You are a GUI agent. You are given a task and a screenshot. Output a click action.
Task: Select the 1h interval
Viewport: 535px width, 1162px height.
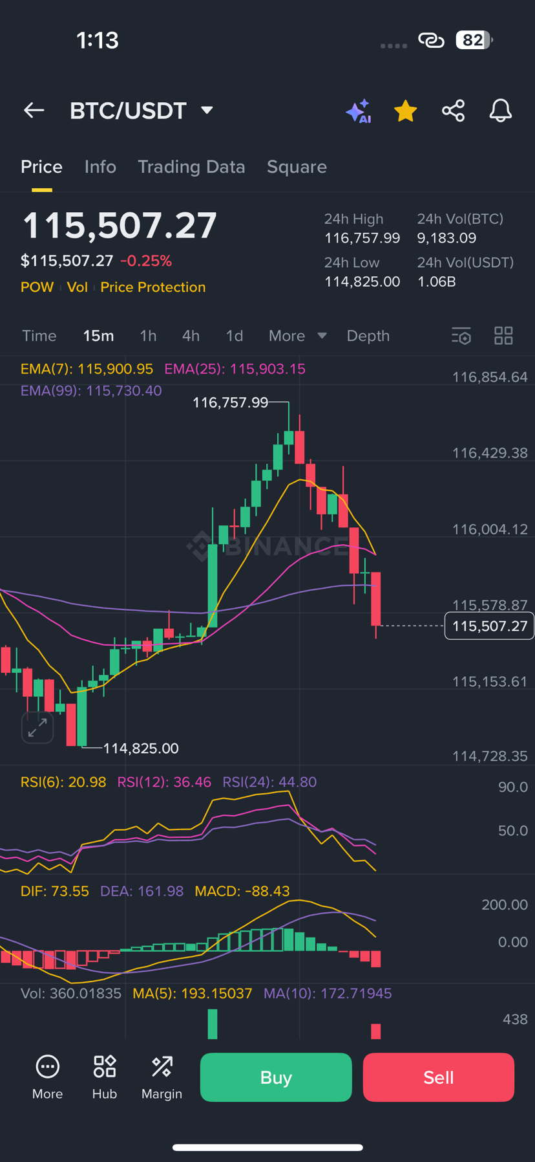148,336
